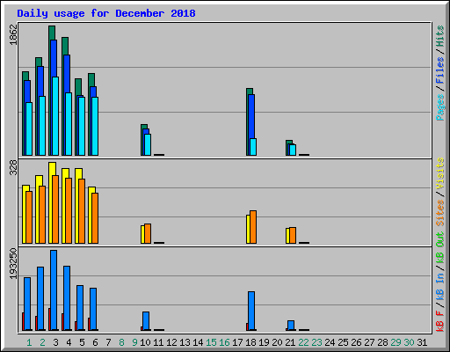Click the cyan pages bar for day 10
450x352 pixels.
click(148, 144)
